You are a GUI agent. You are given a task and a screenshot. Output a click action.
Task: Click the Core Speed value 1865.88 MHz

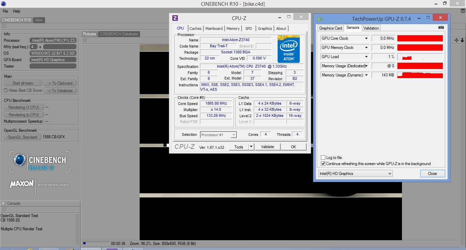tap(216, 103)
